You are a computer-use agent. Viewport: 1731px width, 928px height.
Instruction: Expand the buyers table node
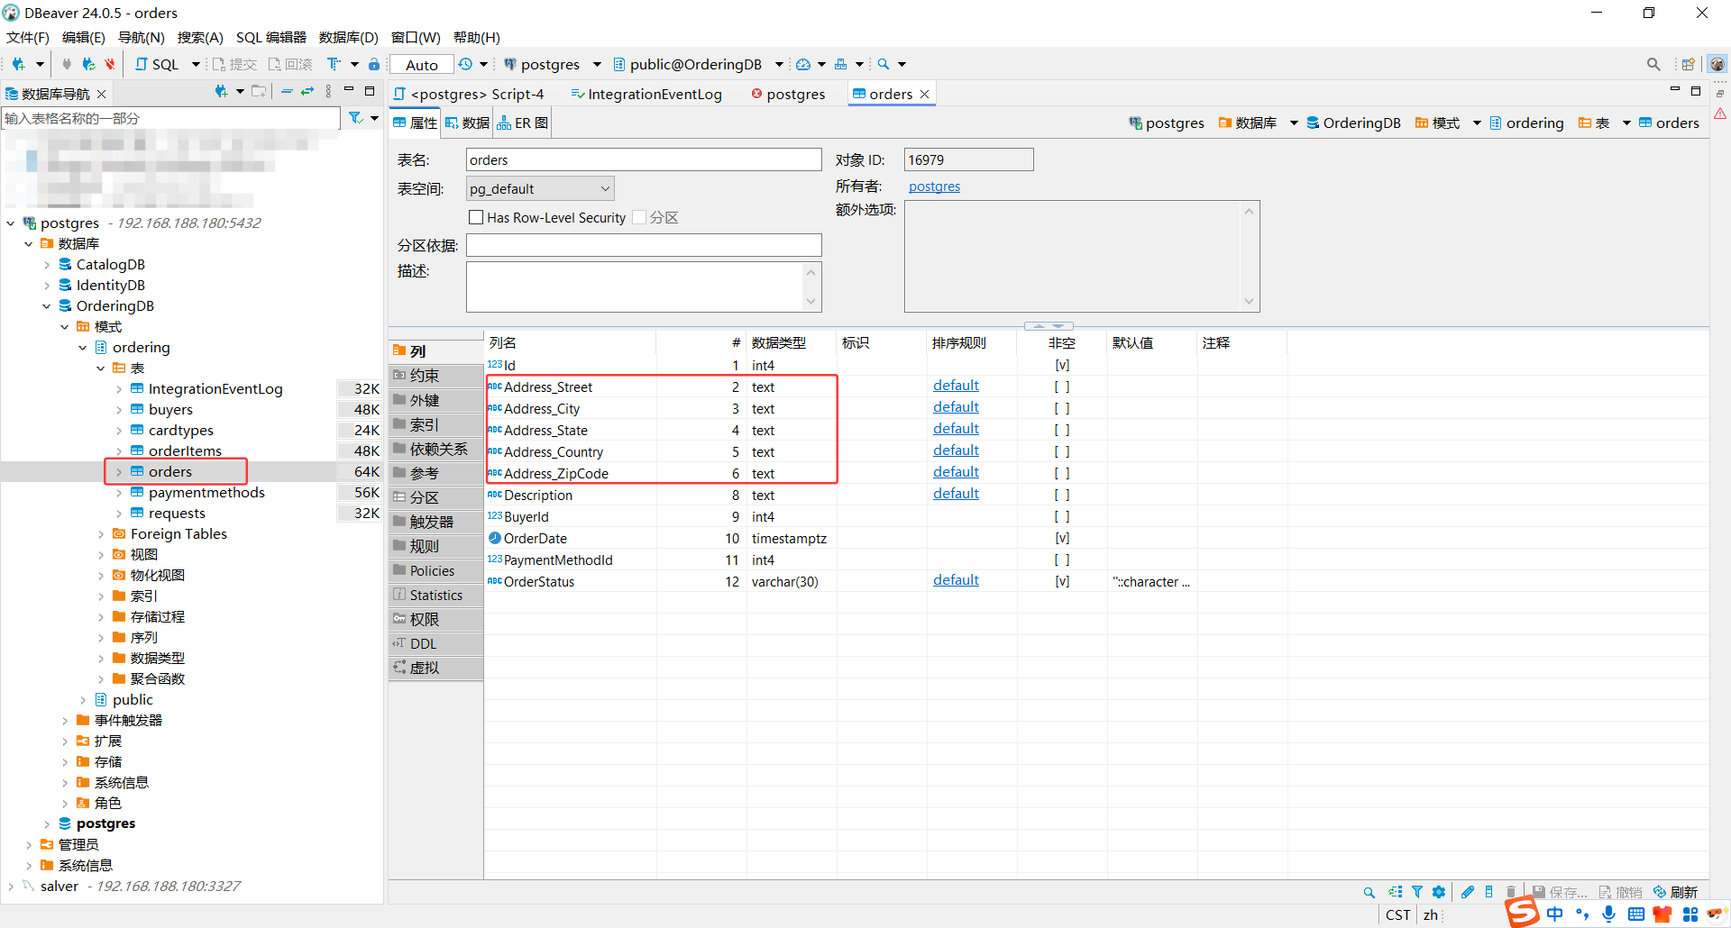point(119,409)
